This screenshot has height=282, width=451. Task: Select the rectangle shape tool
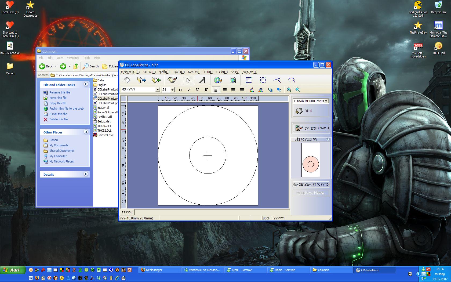(x=249, y=80)
